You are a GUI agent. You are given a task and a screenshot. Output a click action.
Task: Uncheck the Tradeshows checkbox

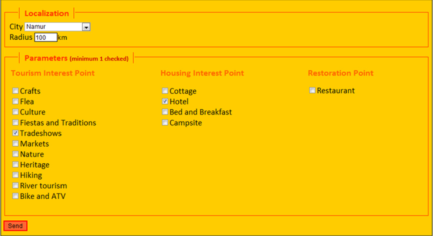click(x=16, y=133)
